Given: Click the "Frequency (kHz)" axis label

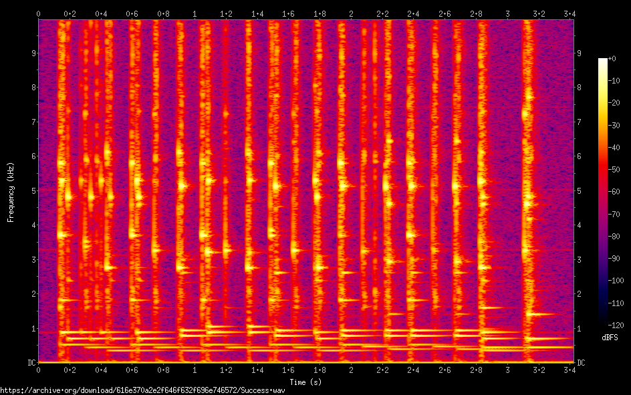Looking at the screenshot, I should 11,191.
